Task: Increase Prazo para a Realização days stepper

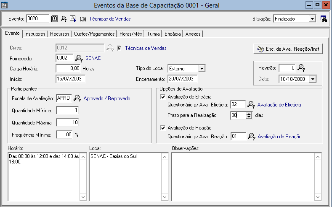Action: 249,114
